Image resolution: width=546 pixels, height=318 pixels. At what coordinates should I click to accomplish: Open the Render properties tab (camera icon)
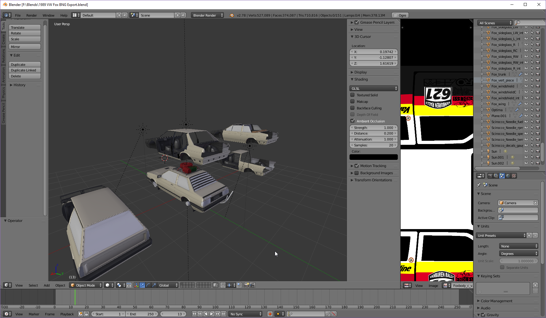tap(490, 176)
